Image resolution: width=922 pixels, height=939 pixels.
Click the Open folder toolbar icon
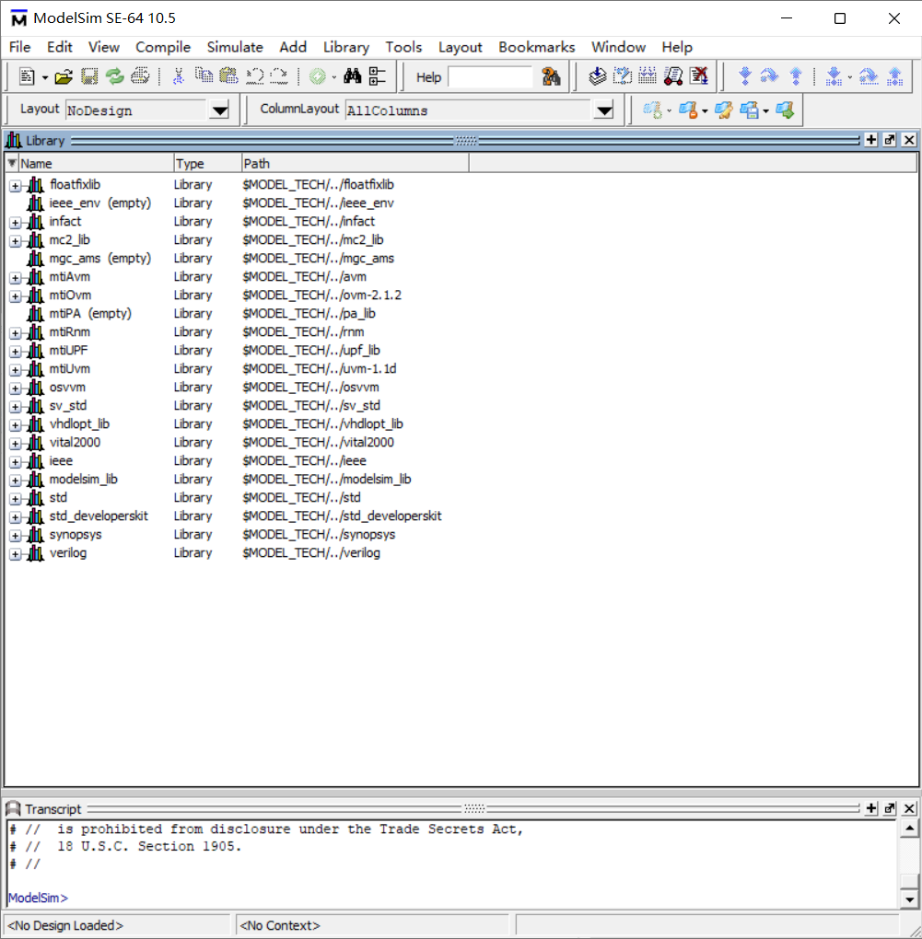tap(64, 76)
